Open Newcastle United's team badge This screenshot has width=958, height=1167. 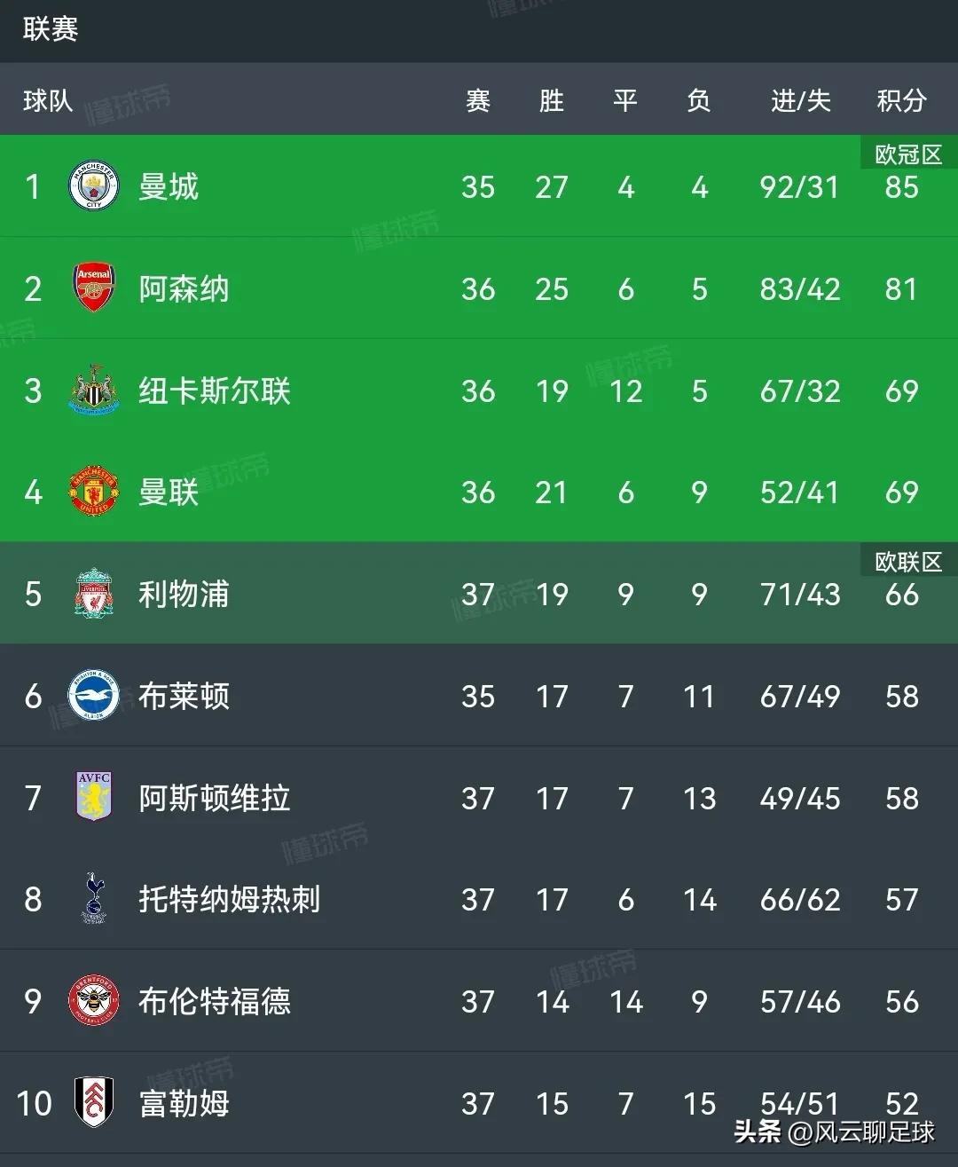coord(92,390)
